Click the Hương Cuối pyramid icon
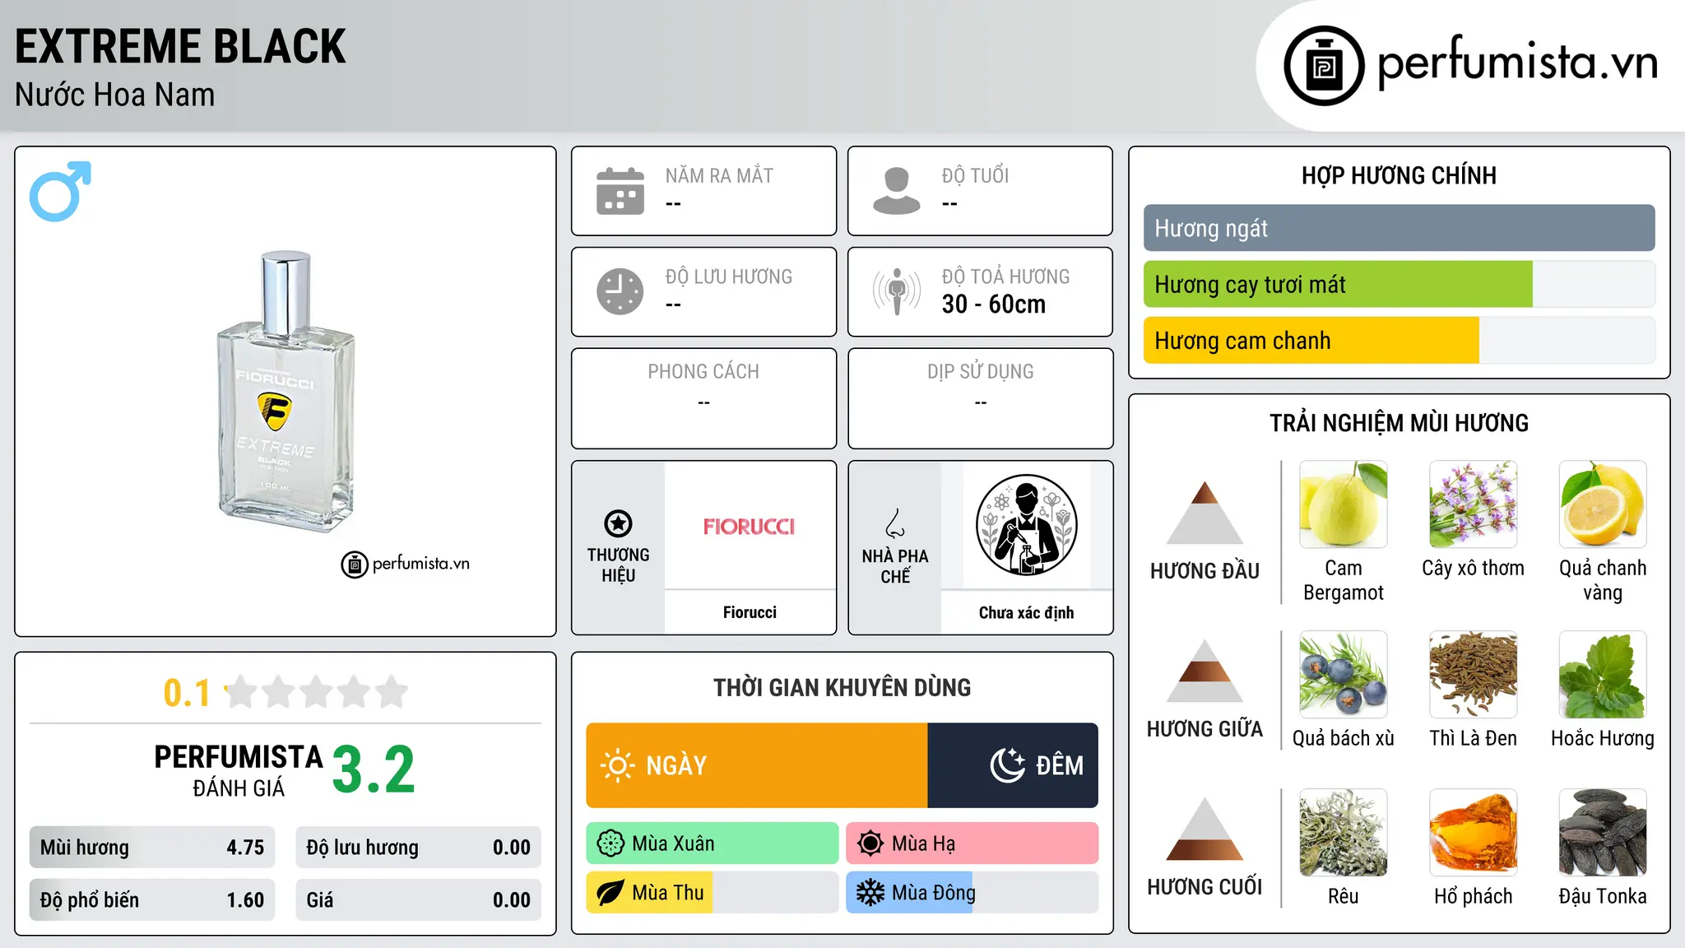Viewport: 1685px width, 948px height. pyautogui.click(x=1205, y=829)
